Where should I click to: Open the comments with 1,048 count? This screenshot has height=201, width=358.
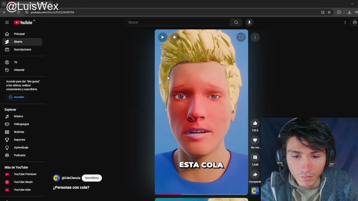pos(255,157)
